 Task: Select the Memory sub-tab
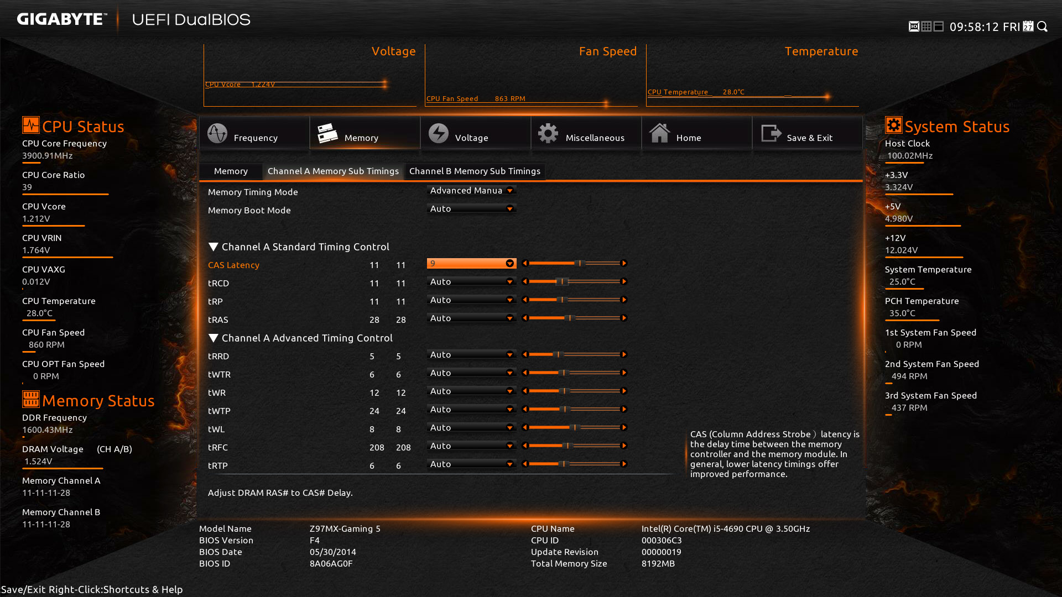[231, 171]
